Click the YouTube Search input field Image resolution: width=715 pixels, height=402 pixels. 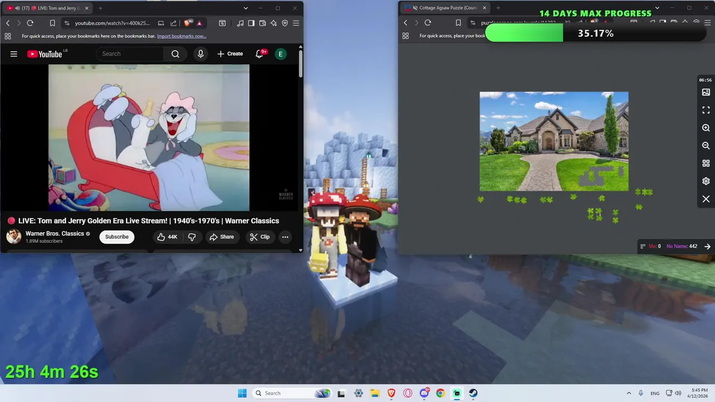click(x=131, y=54)
